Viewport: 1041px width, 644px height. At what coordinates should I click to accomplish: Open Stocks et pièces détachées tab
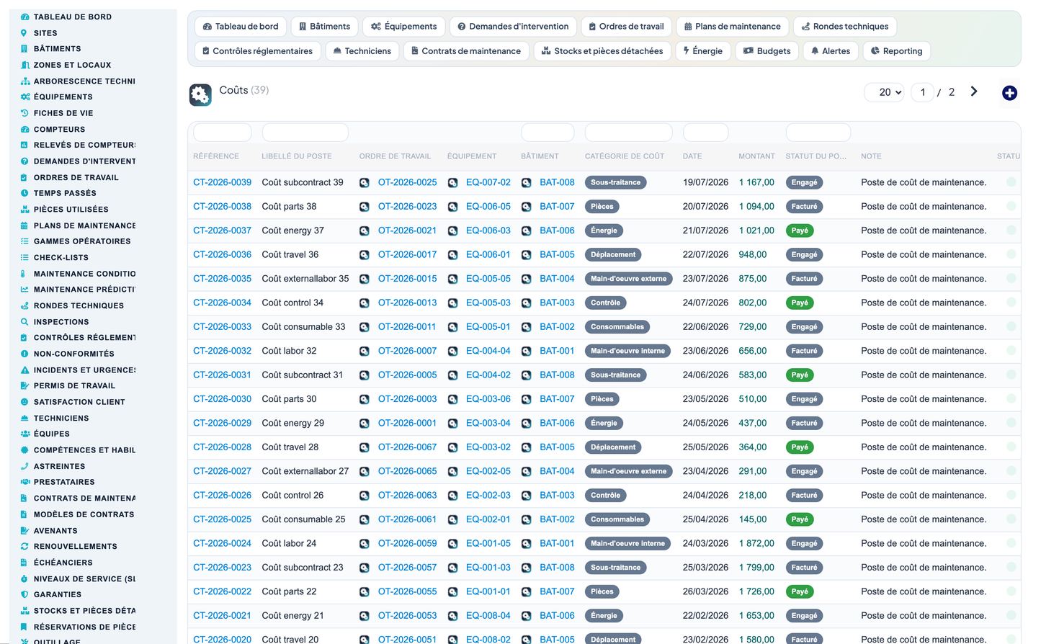click(x=602, y=51)
